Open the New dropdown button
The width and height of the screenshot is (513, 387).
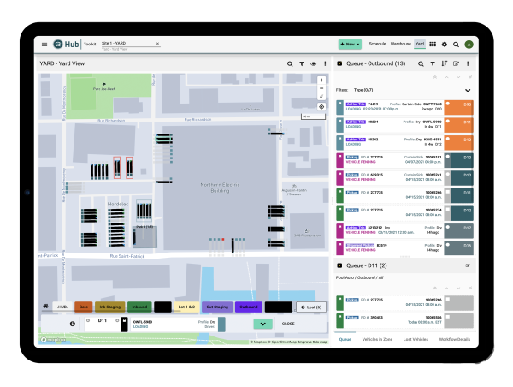(x=350, y=44)
